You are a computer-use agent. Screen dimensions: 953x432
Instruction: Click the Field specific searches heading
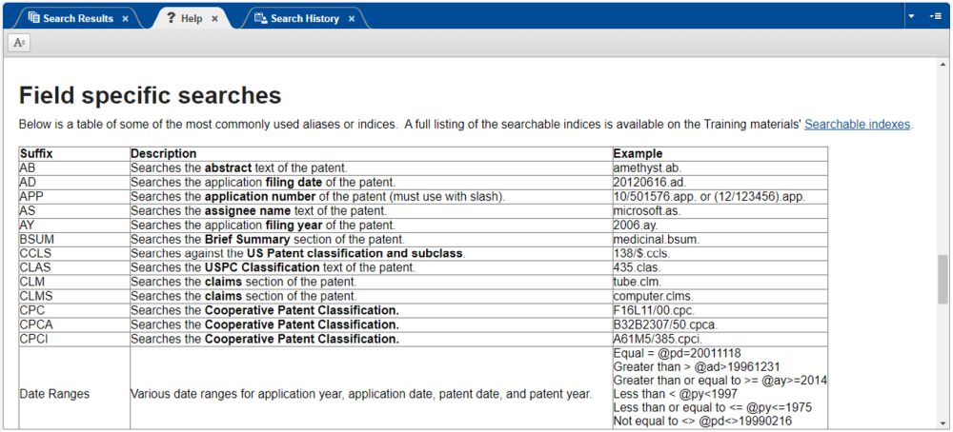[150, 95]
